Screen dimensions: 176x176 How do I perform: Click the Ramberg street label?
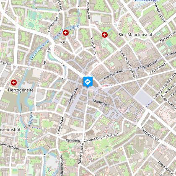point(73,140)
